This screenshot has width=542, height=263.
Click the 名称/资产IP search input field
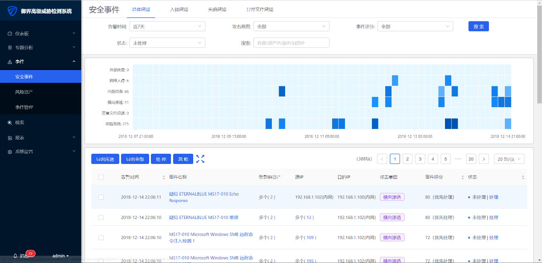click(x=291, y=43)
